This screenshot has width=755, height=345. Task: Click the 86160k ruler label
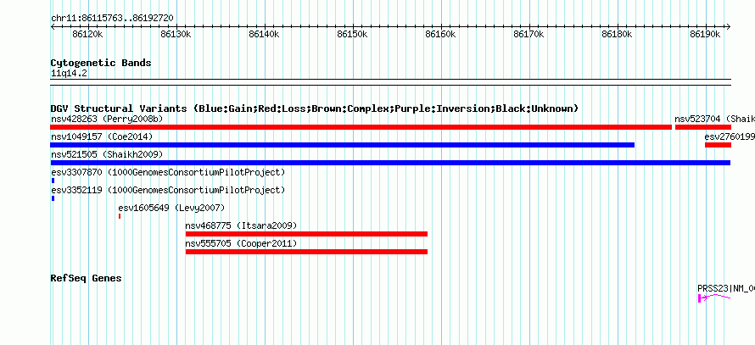[440, 34]
